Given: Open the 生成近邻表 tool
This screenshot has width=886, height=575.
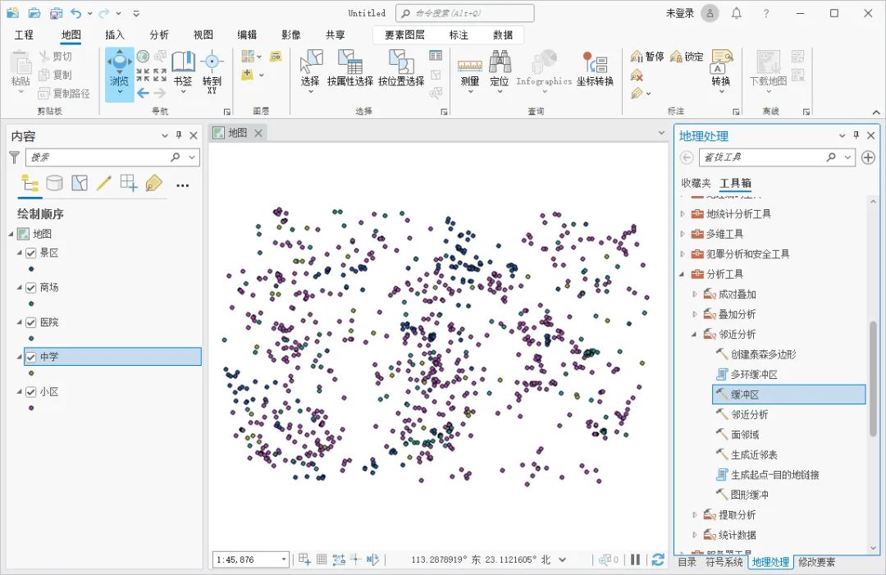Looking at the screenshot, I should pyautogui.click(x=747, y=454).
